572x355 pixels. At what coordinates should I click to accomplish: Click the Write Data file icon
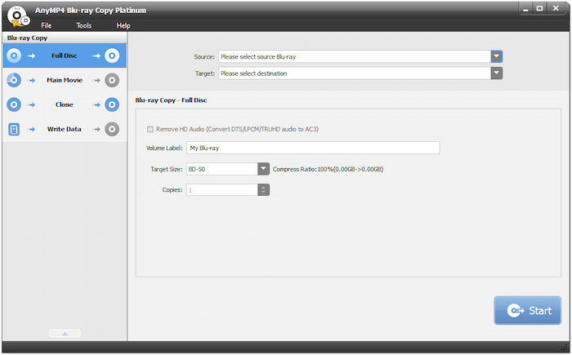point(14,129)
